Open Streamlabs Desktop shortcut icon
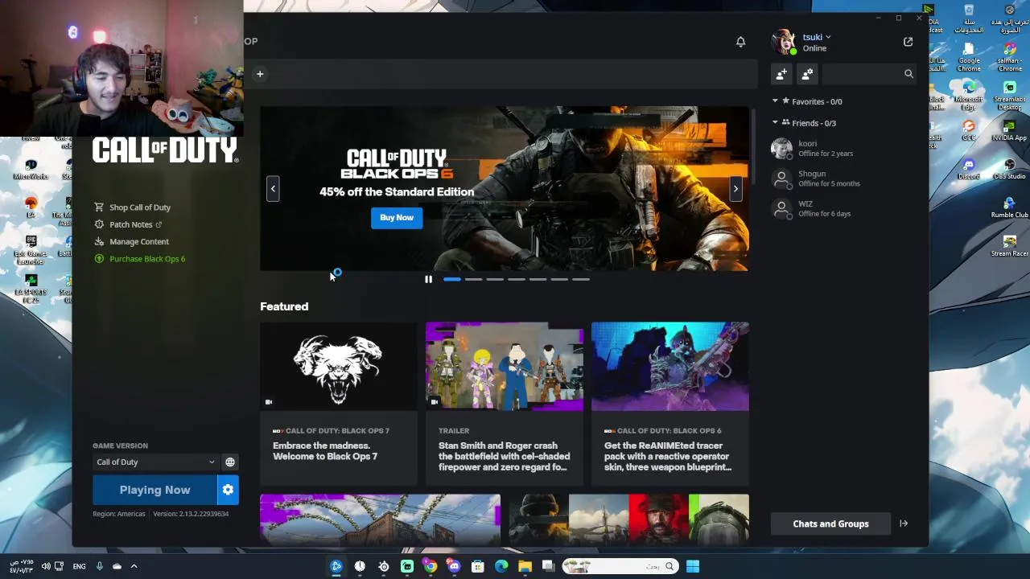The height and width of the screenshot is (579, 1030). pos(1009,92)
